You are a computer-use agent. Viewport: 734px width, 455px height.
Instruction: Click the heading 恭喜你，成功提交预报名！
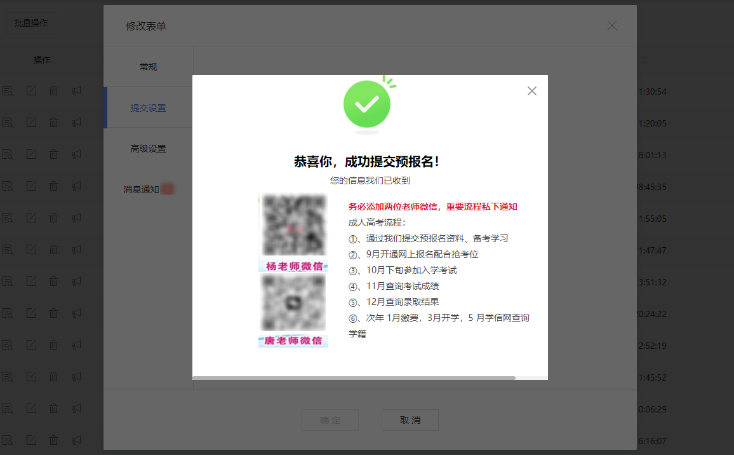pyautogui.click(x=366, y=161)
